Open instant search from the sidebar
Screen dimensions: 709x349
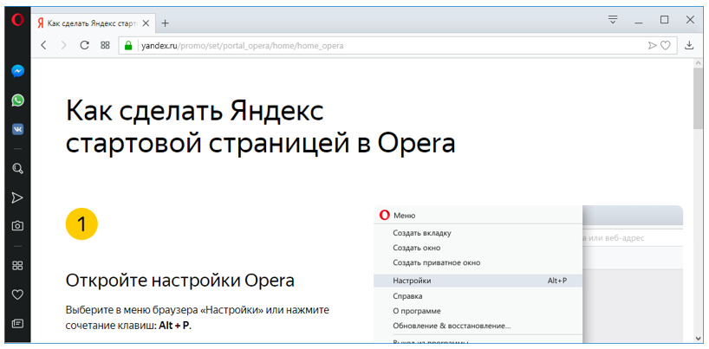17,169
